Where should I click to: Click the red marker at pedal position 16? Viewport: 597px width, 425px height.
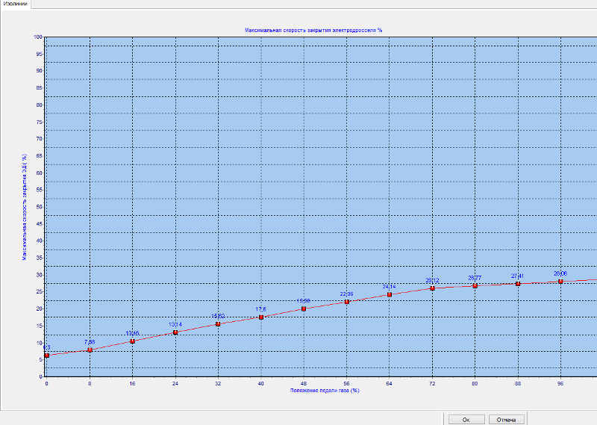132,341
